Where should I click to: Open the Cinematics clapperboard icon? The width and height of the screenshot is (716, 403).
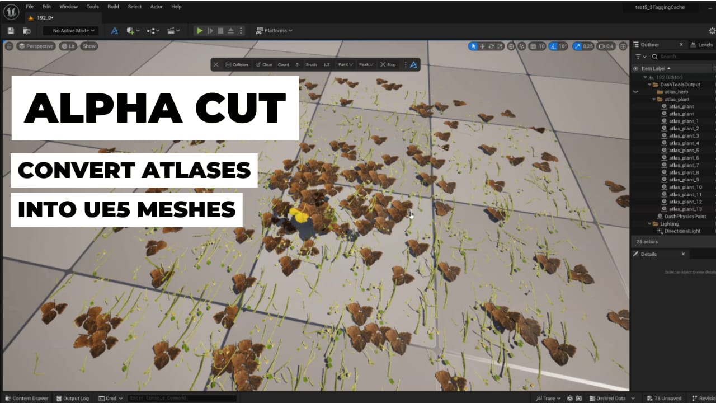point(171,31)
